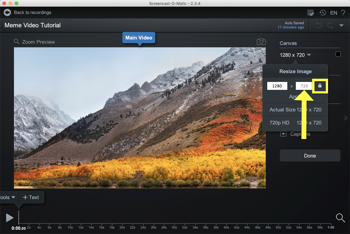
Task: Click the 0:00.00 current time readout
Action: 19,228
